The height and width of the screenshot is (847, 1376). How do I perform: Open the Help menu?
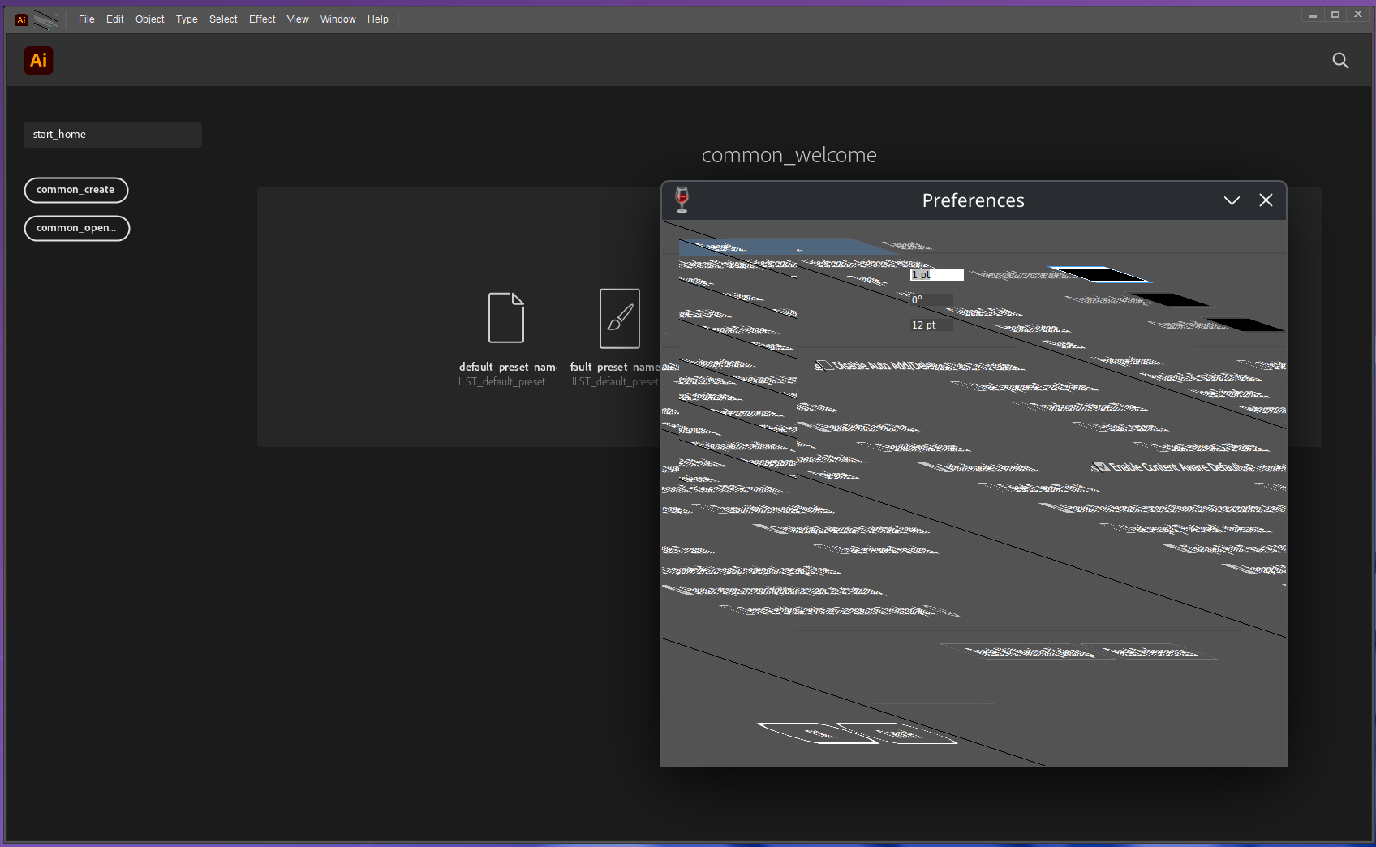[378, 19]
